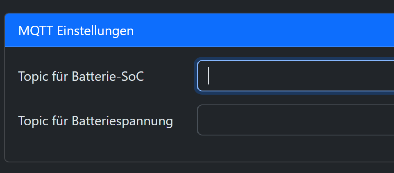The image size is (394, 173).
Task: Click "für" in the Batteriespannung label
Action: (x=58, y=121)
